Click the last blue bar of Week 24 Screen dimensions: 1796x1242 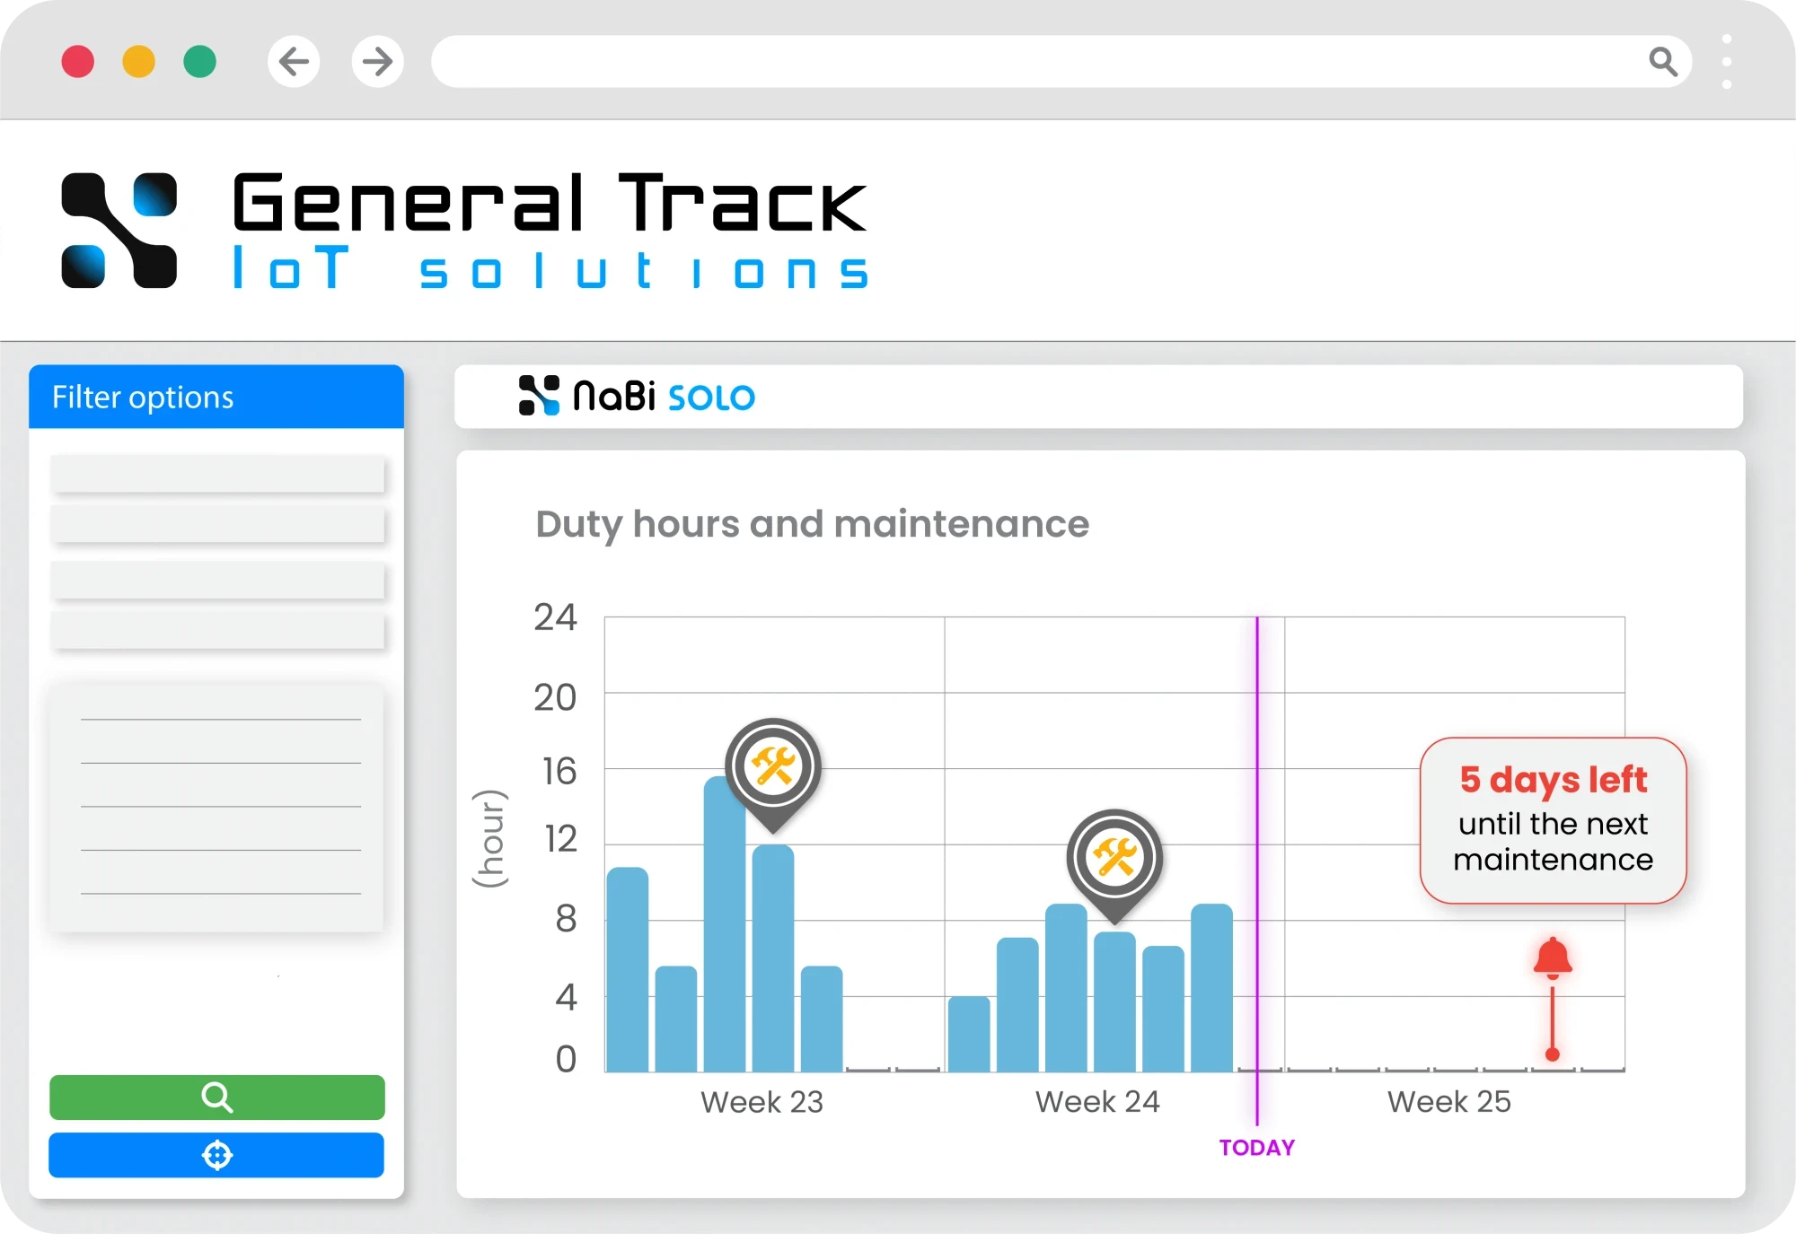coord(1211,987)
